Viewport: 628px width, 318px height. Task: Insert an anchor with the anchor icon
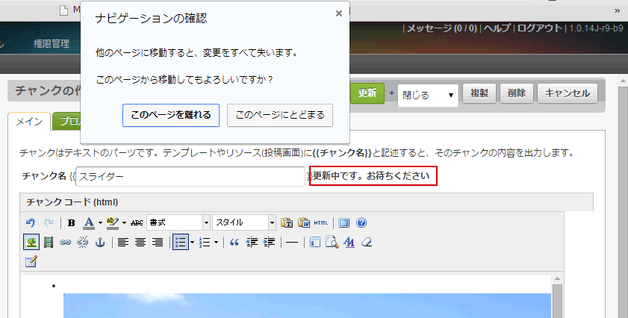coord(100,242)
